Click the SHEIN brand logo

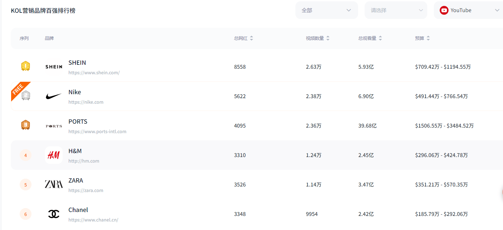click(54, 67)
